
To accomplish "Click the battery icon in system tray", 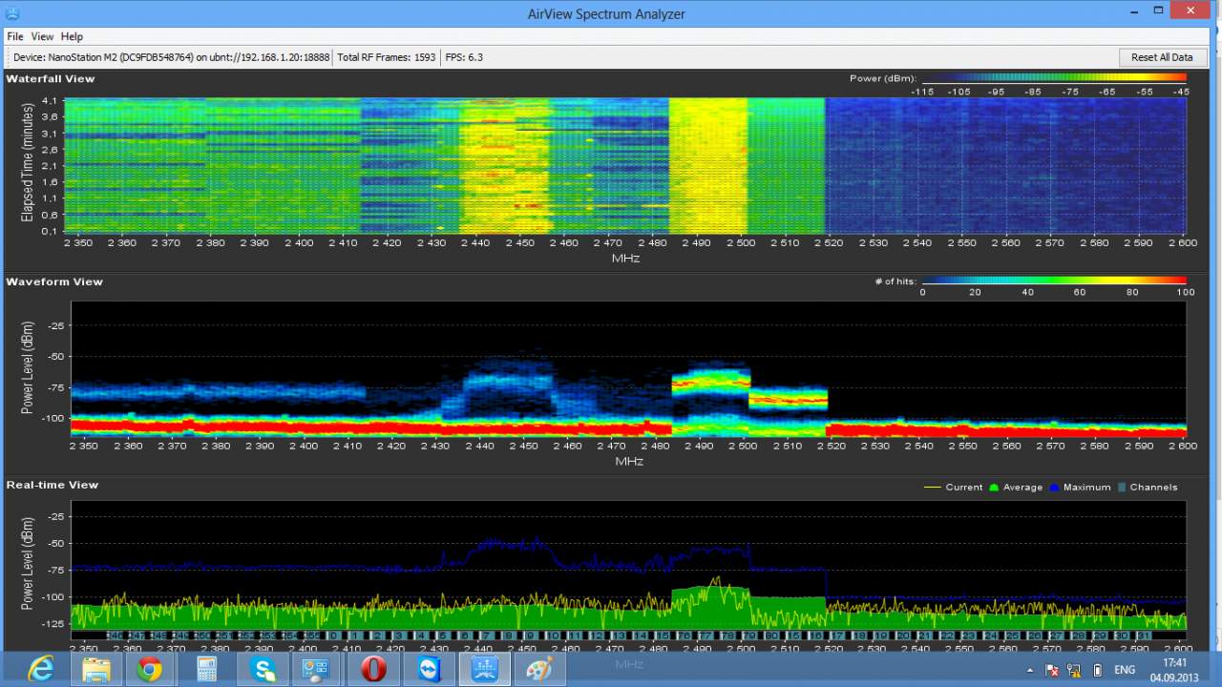I will tap(1097, 671).
